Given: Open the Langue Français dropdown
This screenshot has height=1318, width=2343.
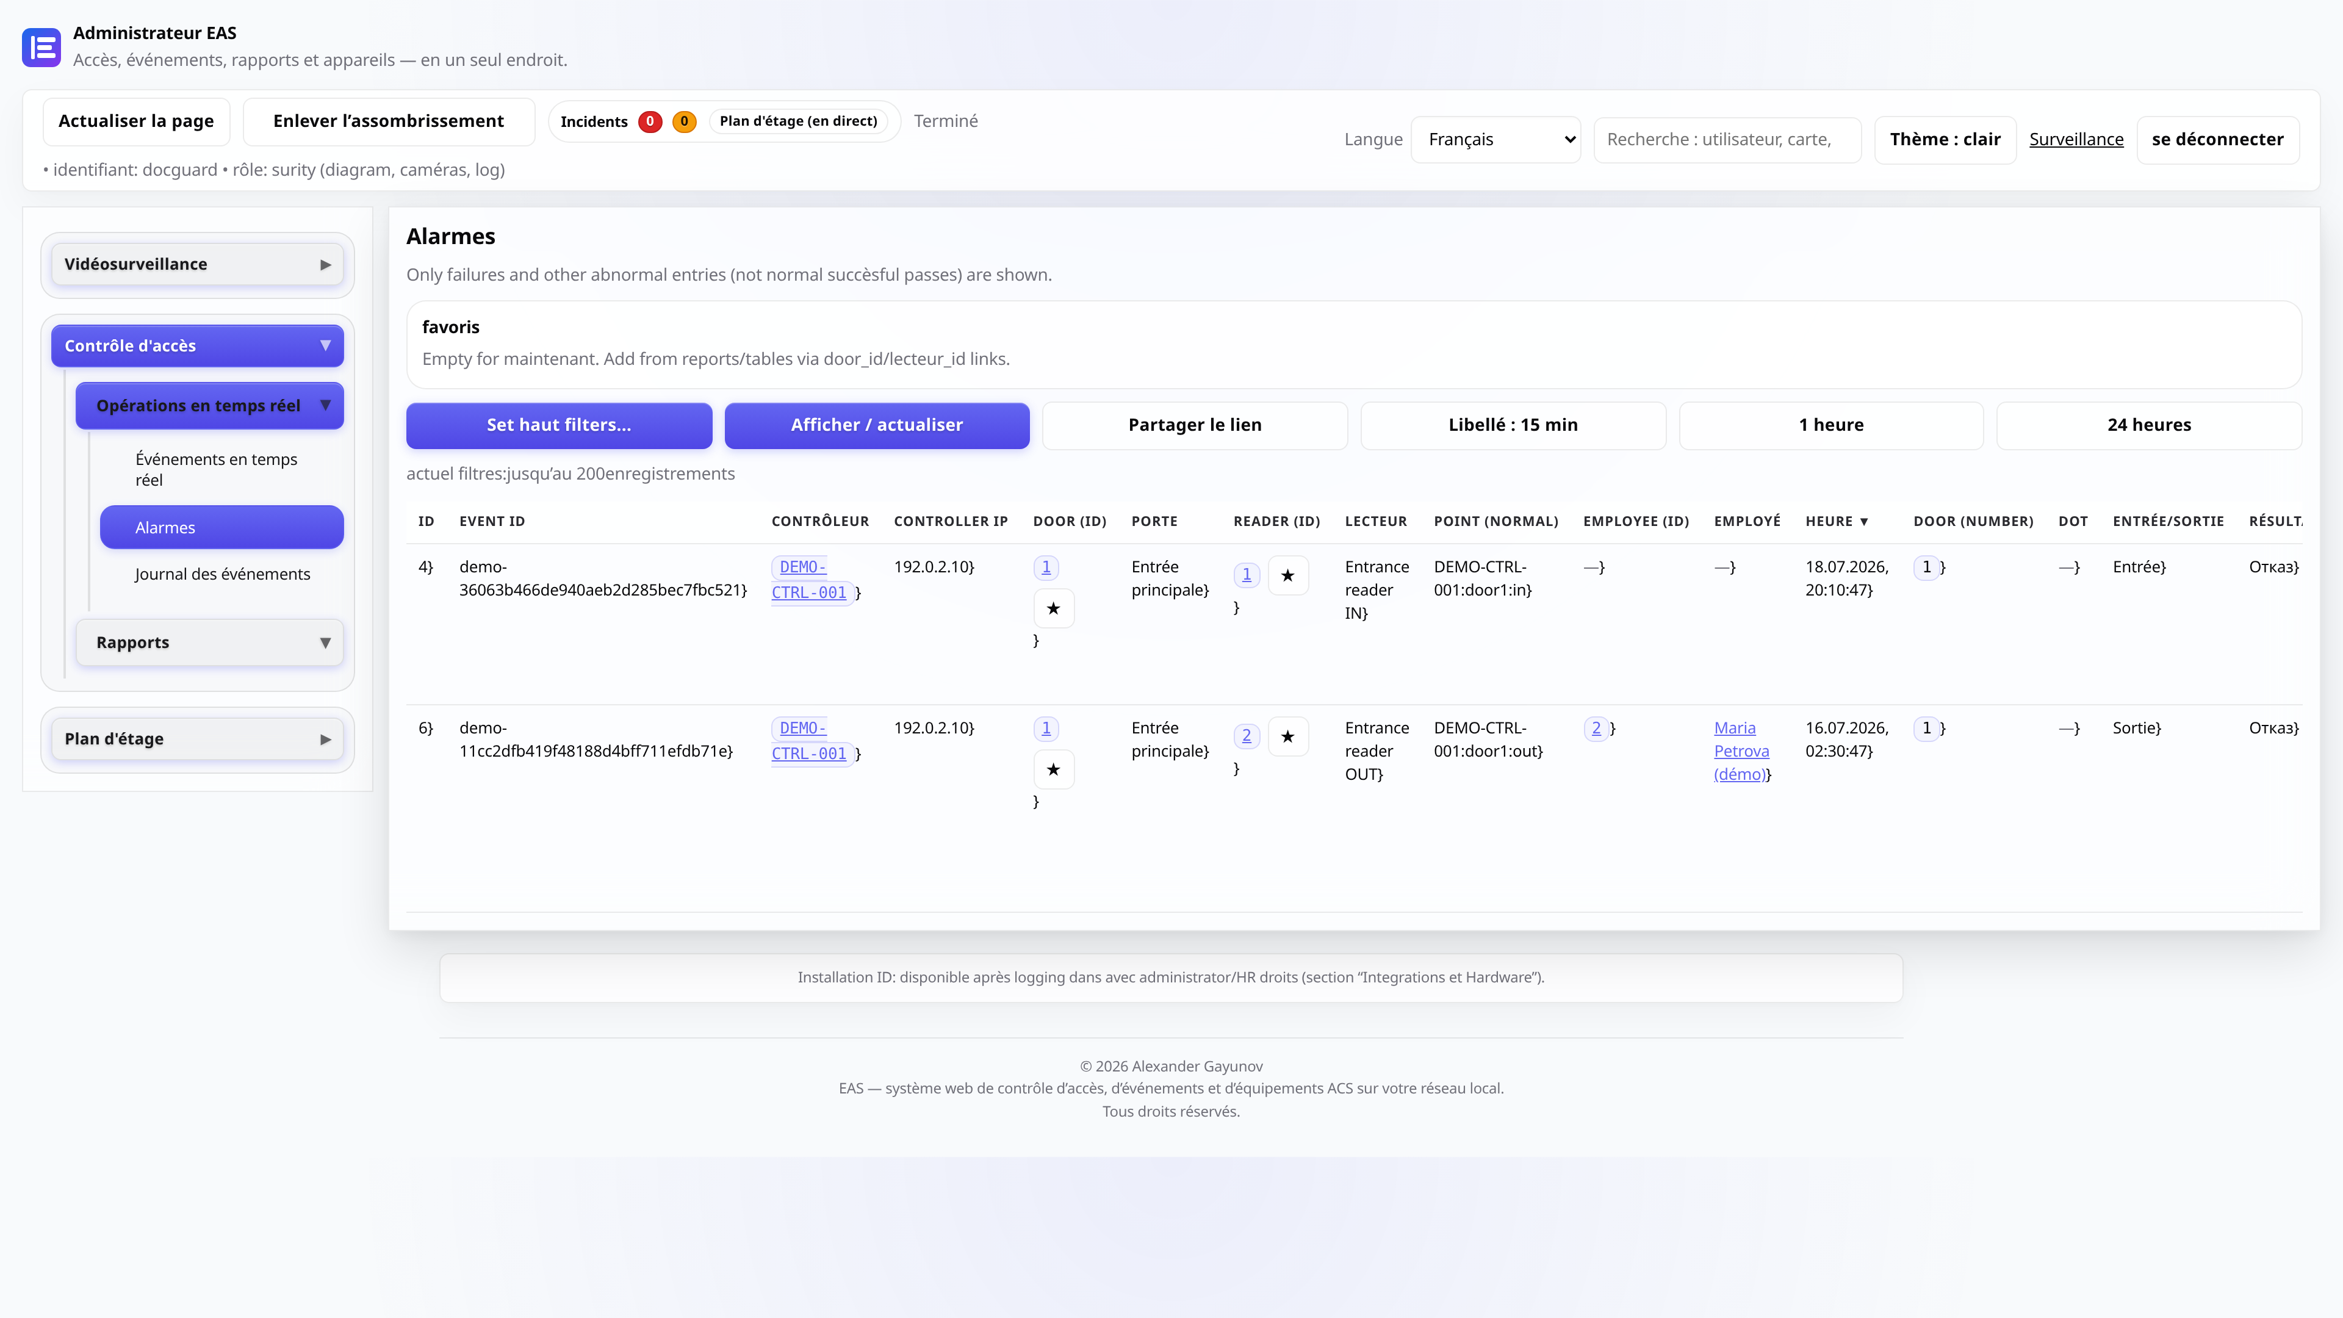Looking at the screenshot, I should click(x=1495, y=139).
